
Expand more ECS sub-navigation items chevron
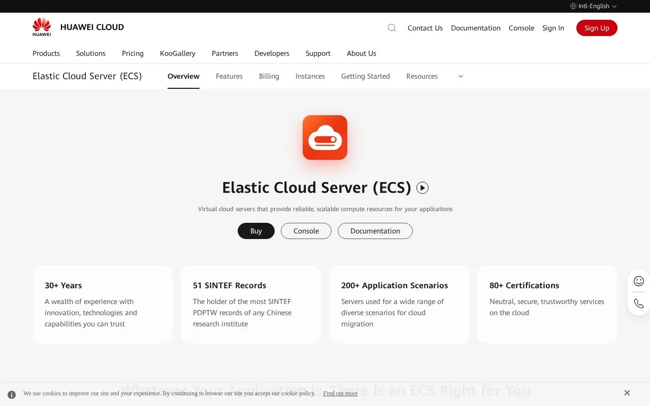coord(461,76)
